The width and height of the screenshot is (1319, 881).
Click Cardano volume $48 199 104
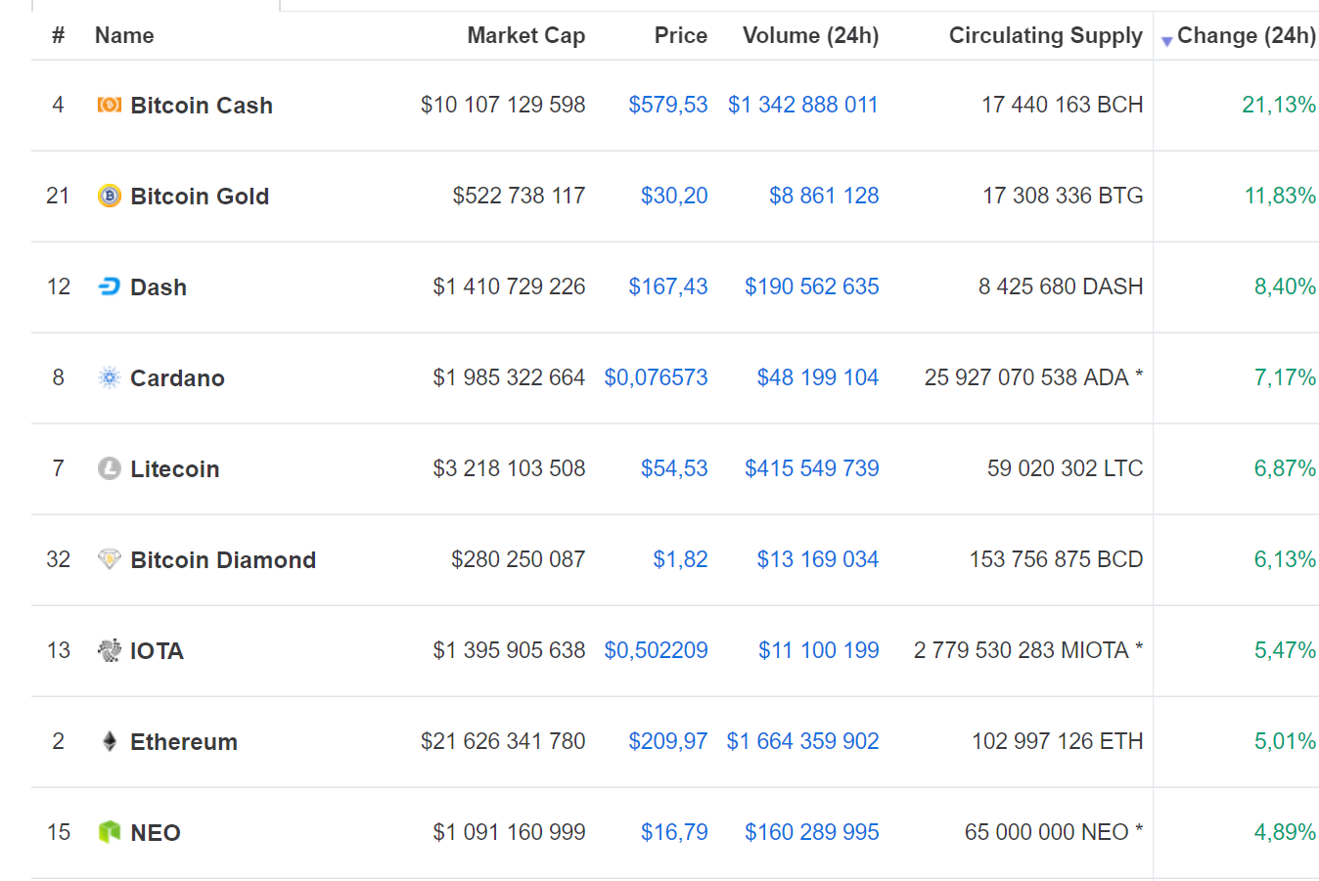(818, 377)
